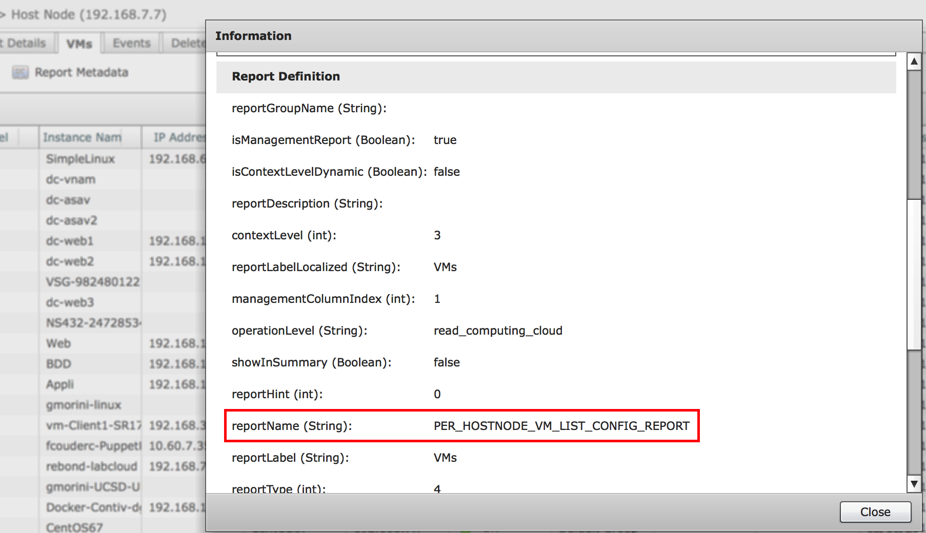The height and width of the screenshot is (533, 926).
Task: Click the Report Metadata icon
Action: tap(21, 72)
